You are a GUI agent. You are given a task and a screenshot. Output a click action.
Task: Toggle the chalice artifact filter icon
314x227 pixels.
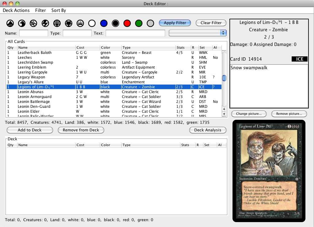pyautogui.click(x=57, y=23)
